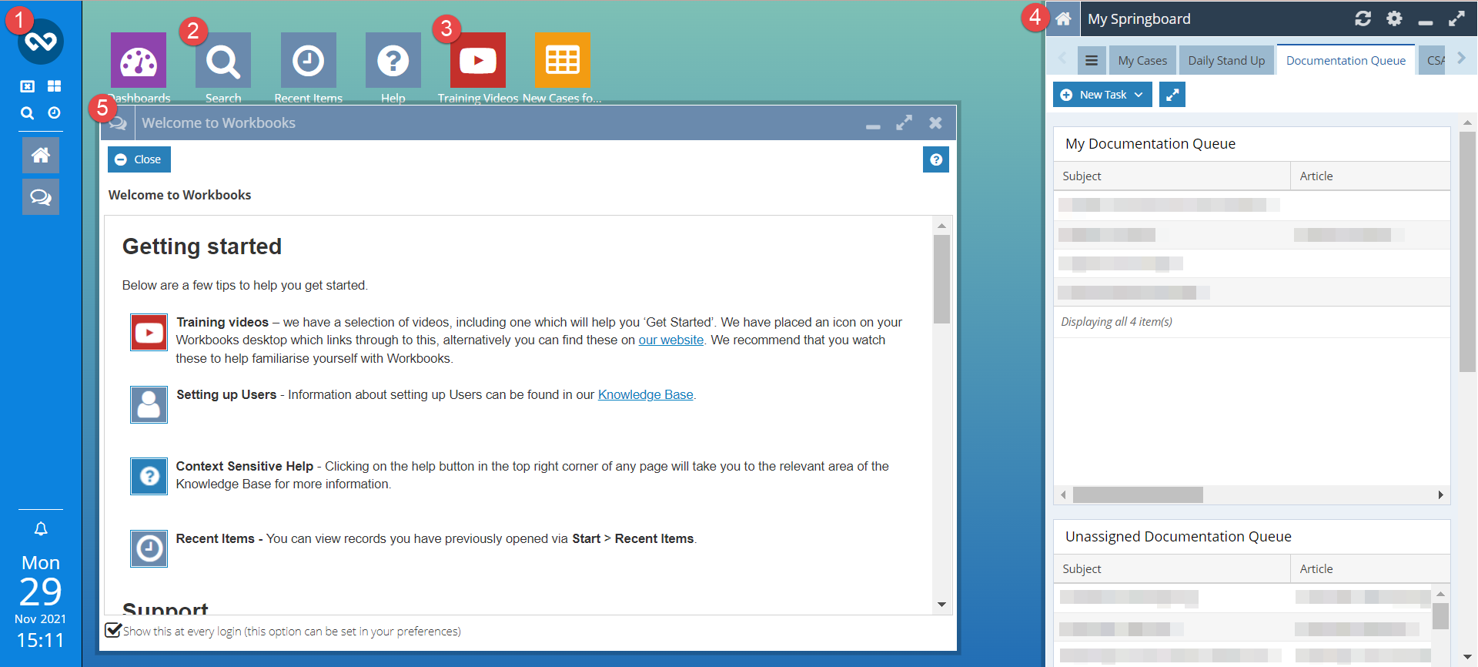The width and height of the screenshot is (1478, 667).
Task: Open the Dashboards desktop icon
Action: click(139, 60)
